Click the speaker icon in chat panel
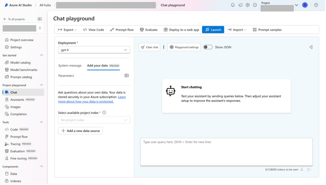Screen dimensions: 326x185 [x=311, y=47]
